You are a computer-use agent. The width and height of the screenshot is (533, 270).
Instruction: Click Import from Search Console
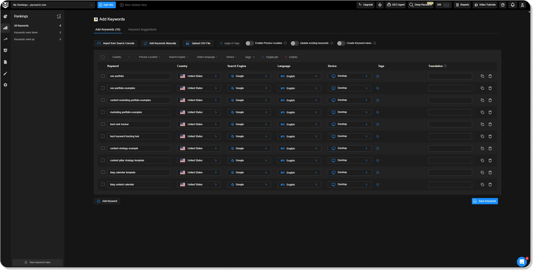(x=116, y=43)
